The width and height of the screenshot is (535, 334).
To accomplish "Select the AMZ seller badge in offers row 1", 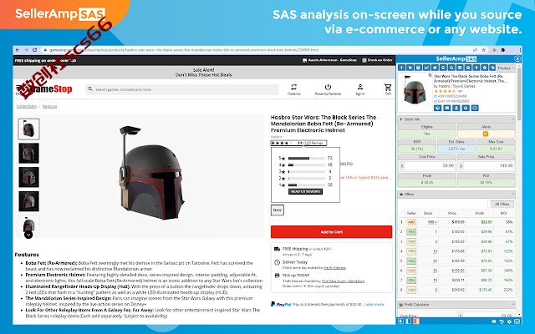I will click(411, 222).
